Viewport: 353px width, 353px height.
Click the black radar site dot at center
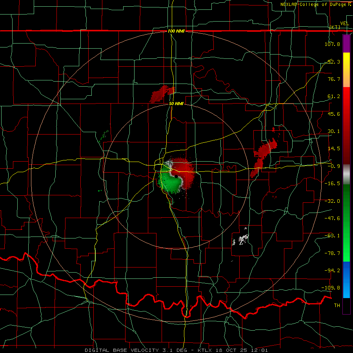point(176,176)
